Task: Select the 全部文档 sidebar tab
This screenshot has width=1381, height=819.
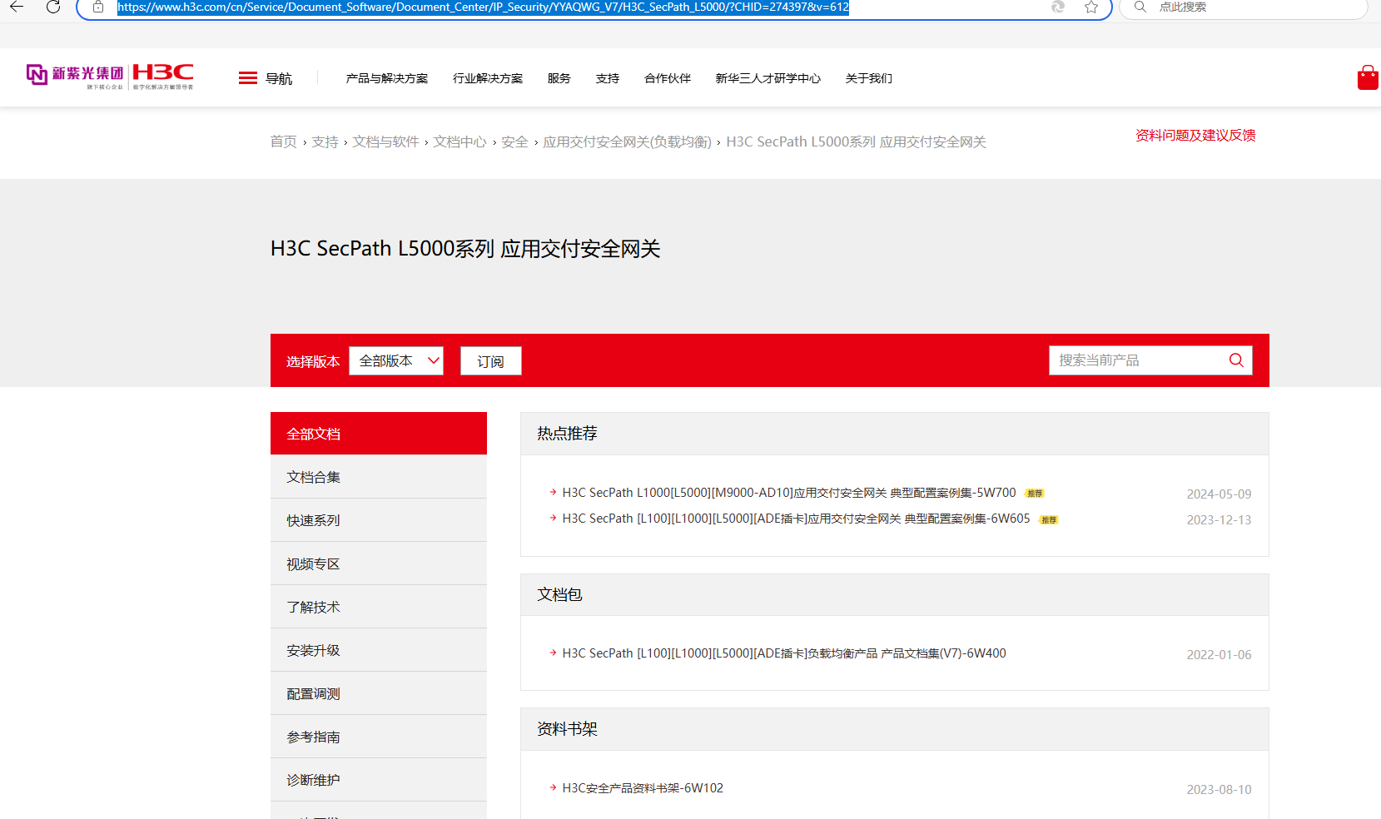Action: (379, 434)
